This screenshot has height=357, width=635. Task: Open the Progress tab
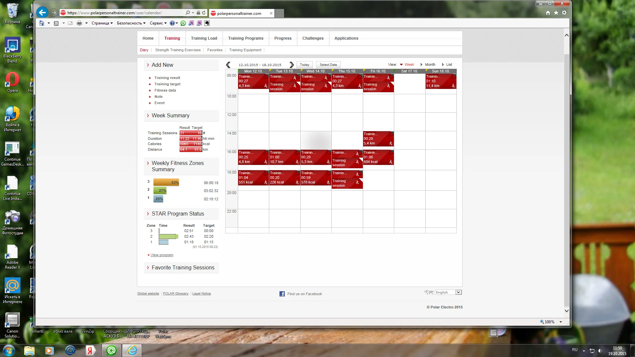click(x=283, y=38)
